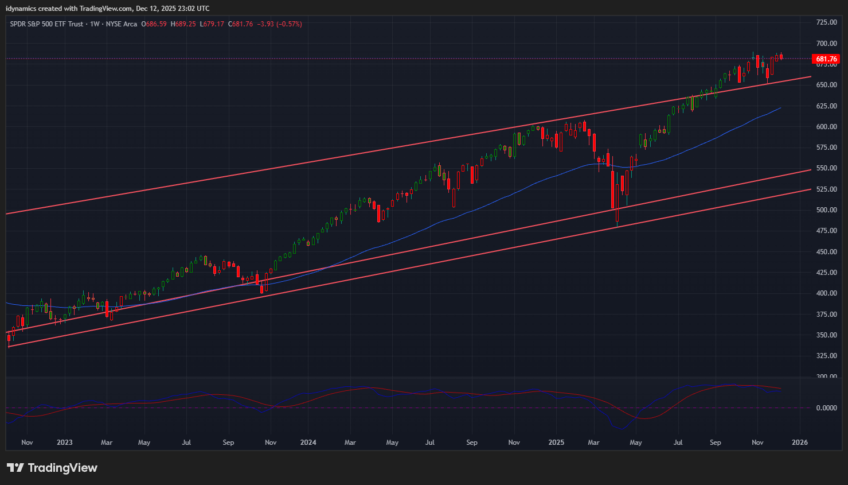
Task: Click the high price value H689.25
Action: (x=183, y=24)
